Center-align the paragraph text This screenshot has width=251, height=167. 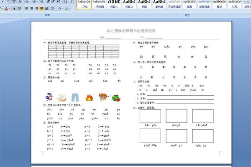pos(32,8)
